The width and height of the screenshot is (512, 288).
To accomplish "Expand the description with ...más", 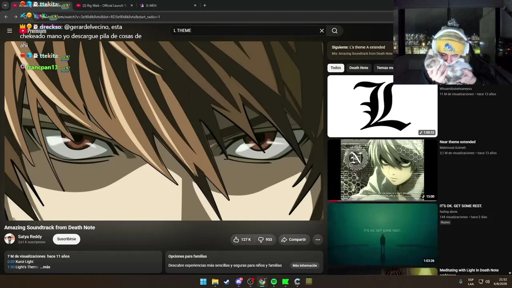I will (45, 267).
